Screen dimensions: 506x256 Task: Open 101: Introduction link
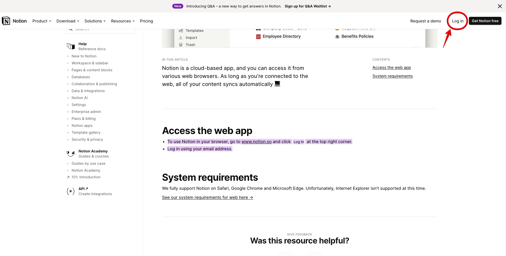86,177
